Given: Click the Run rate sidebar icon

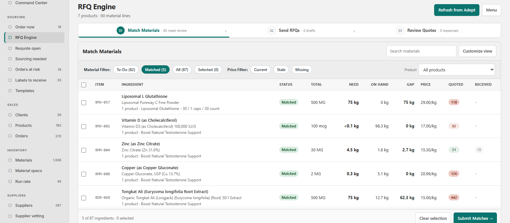Looking at the screenshot, I should tap(10, 182).
